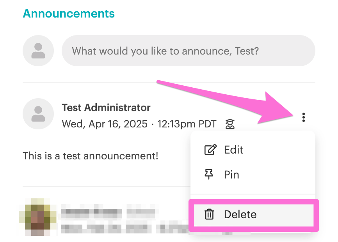The width and height of the screenshot is (338, 242).
Task: Select the Delete menu label
Action: [240, 214]
